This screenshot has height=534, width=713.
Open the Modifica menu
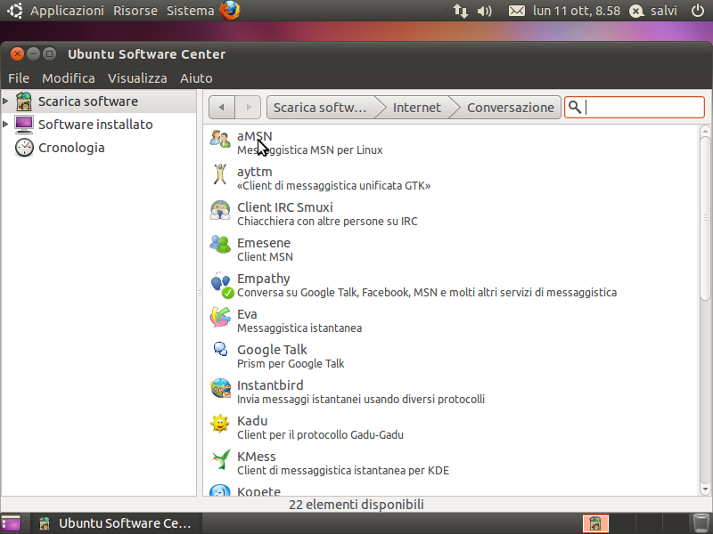pos(69,78)
